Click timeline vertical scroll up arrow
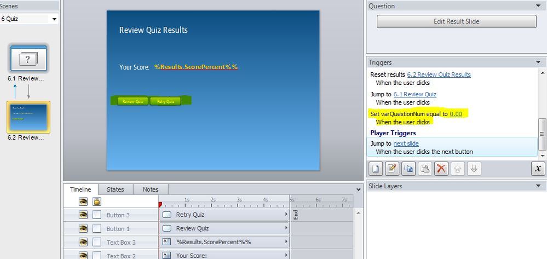Viewport: 547px width, 259px height. tap(358, 212)
